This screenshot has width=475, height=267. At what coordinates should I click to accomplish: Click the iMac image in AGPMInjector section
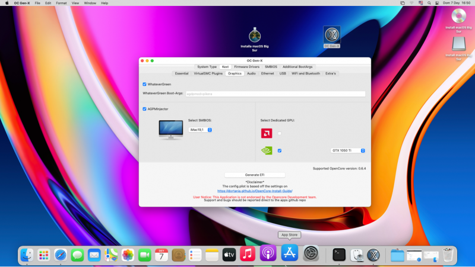click(x=171, y=130)
